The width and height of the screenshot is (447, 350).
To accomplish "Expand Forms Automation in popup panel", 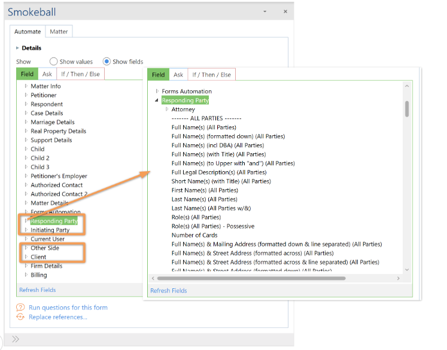I will [x=157, y=91].
